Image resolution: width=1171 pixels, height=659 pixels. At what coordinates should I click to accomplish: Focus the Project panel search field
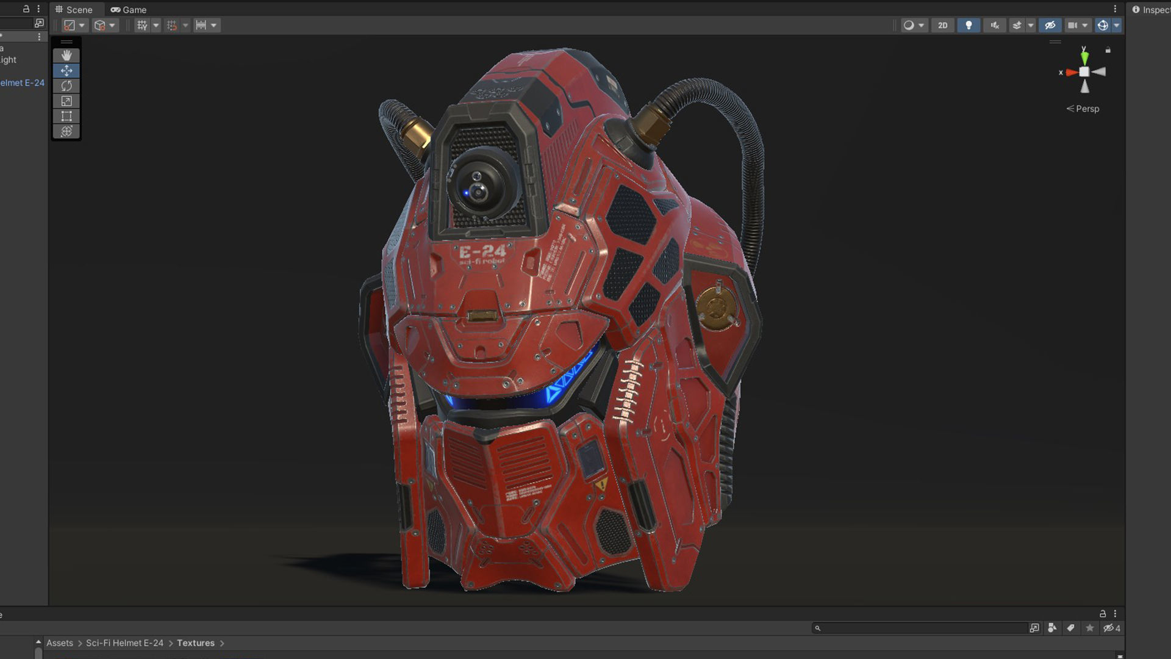point(920,628)
